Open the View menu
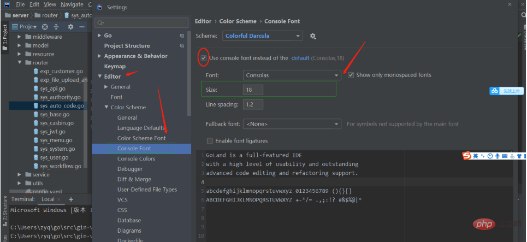Image resolution: width=527 pixels, height=242 pixels. [50, 4]
